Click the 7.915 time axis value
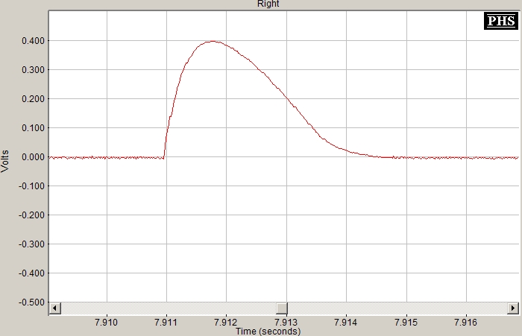 point(406,322)
